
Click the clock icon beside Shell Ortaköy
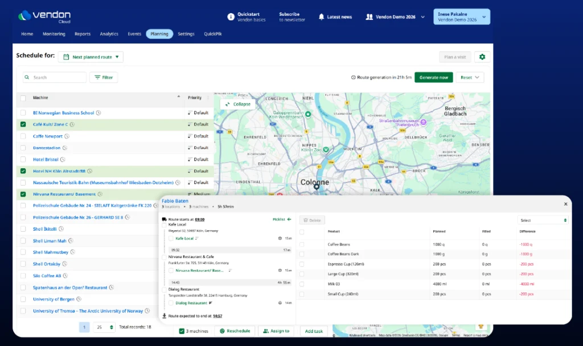pos(65,264)
